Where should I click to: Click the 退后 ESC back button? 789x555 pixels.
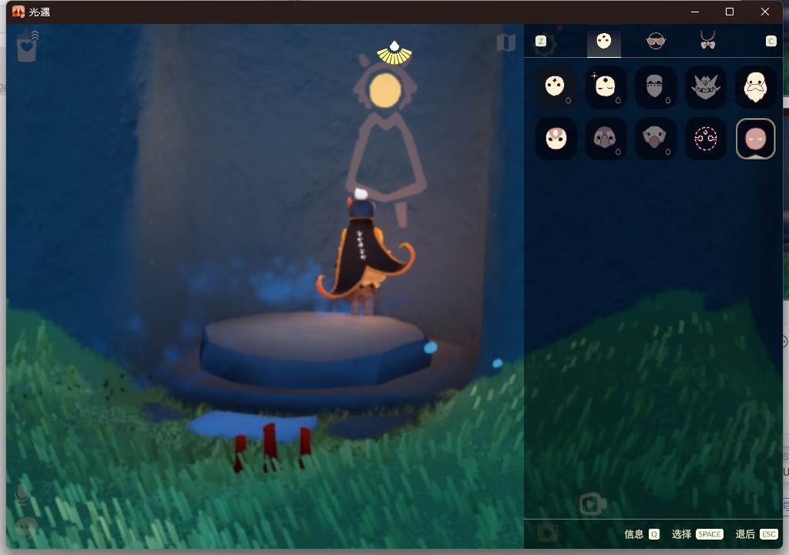757,534
